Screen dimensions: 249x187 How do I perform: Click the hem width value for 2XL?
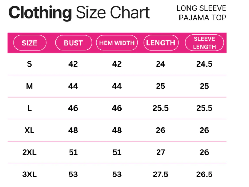coord(117,152)
